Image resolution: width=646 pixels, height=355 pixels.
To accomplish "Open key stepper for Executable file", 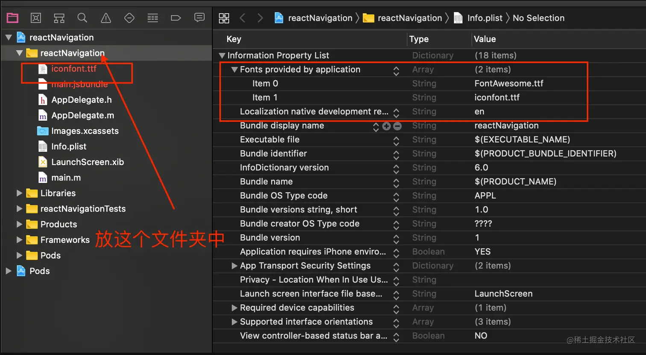I will [x=396, y=141].
